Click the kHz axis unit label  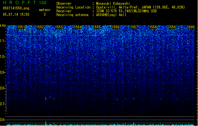(x=3, y=26)
